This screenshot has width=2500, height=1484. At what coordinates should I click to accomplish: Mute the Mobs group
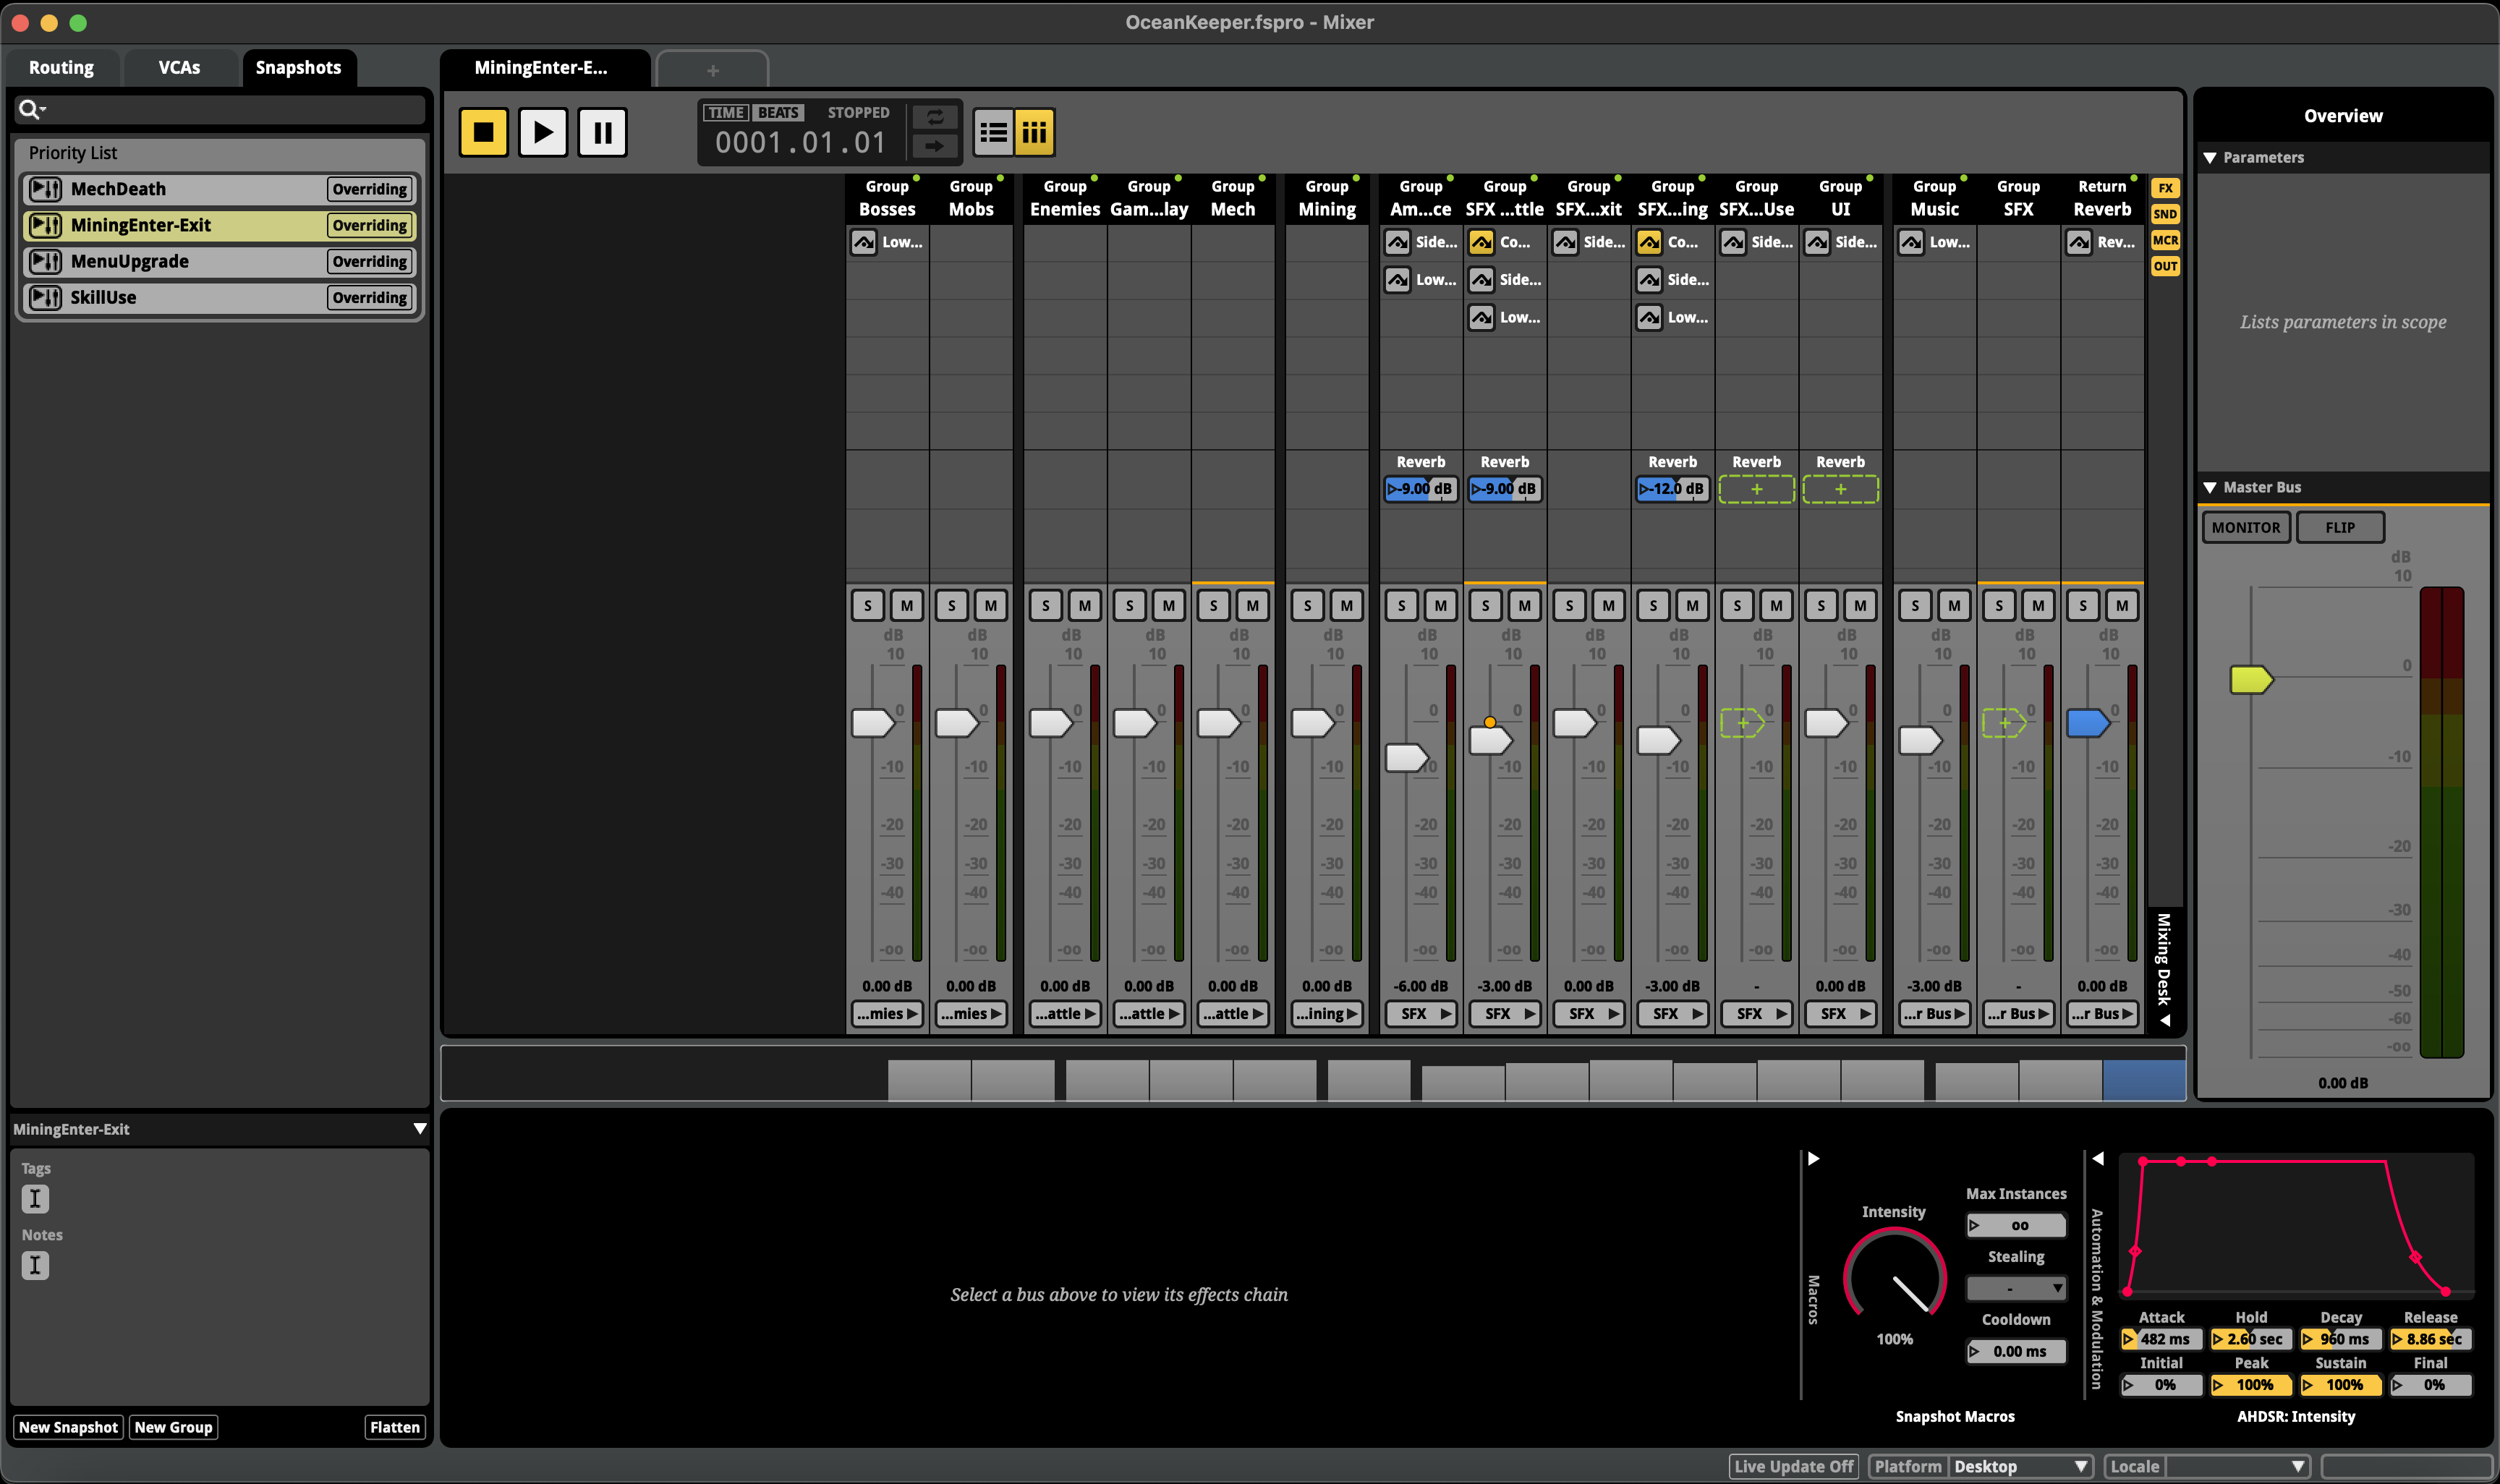(x=991, y=605)
